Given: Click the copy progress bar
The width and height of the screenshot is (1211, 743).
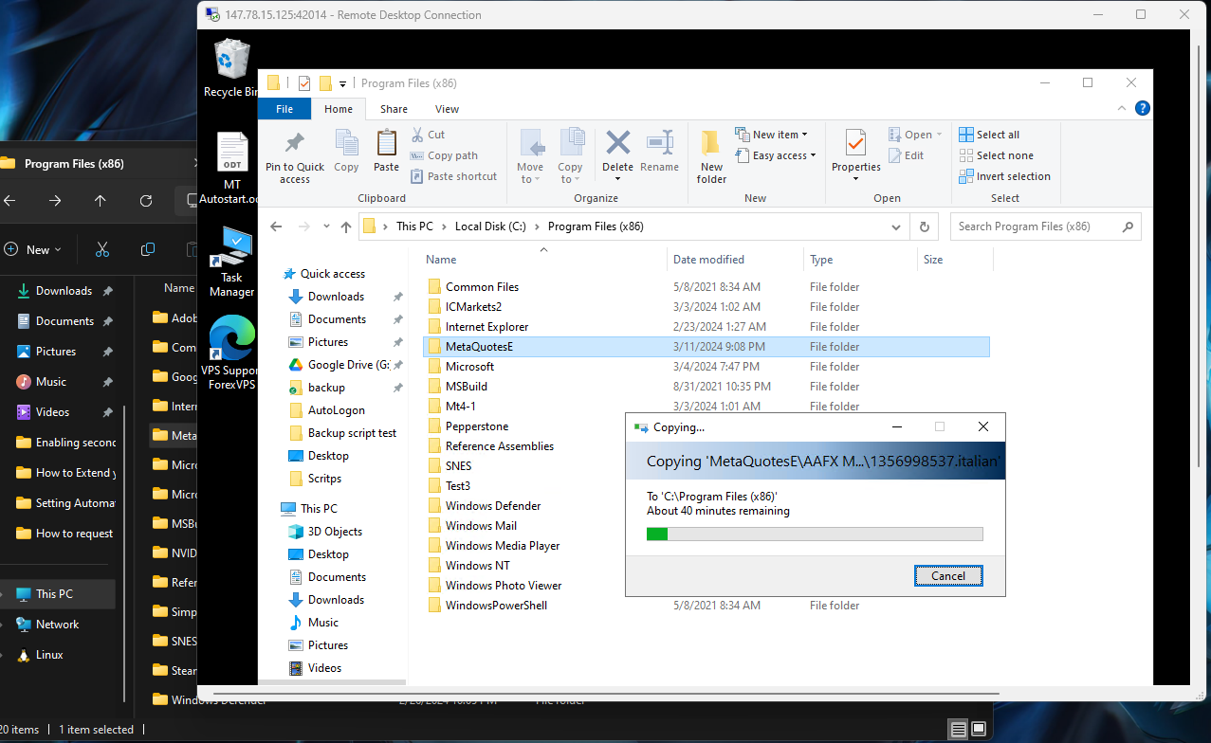Looking at the screenshot, I should click(815, 533).
